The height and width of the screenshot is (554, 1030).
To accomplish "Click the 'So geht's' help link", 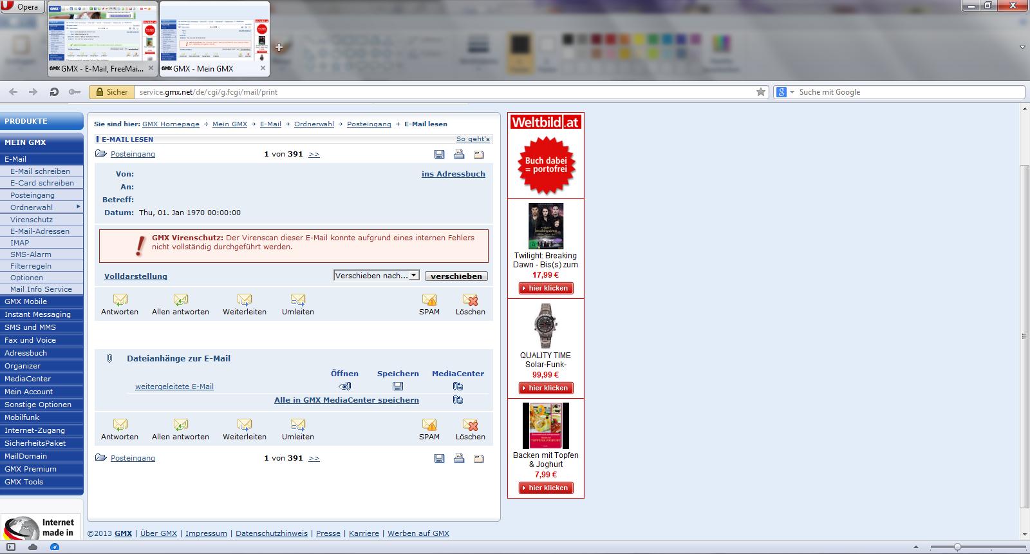I will [473, 139].
